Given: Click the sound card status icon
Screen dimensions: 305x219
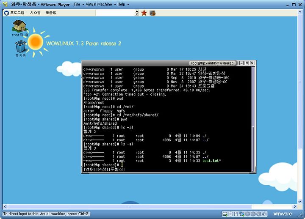Looking at the screenshot, I should pos(264,214).
